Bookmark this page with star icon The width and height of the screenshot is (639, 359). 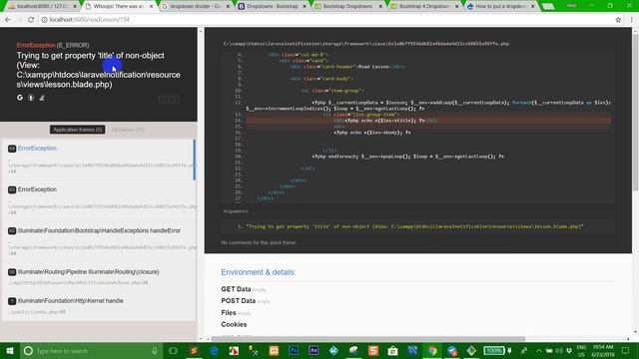pyautogui.click(x=618, y=20)
